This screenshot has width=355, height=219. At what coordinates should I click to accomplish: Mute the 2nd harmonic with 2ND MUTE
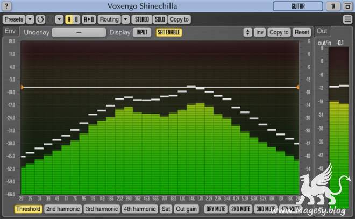coord(240,209)
